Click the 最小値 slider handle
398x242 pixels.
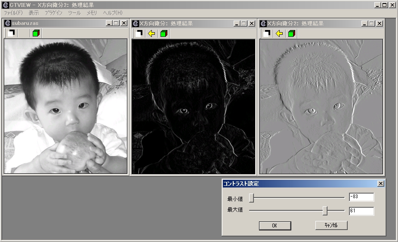[251, 198]
